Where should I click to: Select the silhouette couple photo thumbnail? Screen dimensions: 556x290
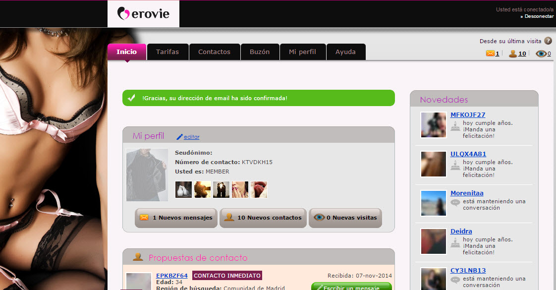222,189
